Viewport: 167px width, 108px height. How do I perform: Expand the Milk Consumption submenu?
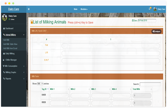(24, 66)
